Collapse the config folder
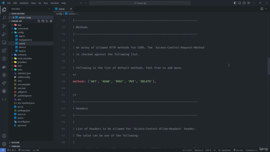The image size is (270, 152). coord(12,33)
